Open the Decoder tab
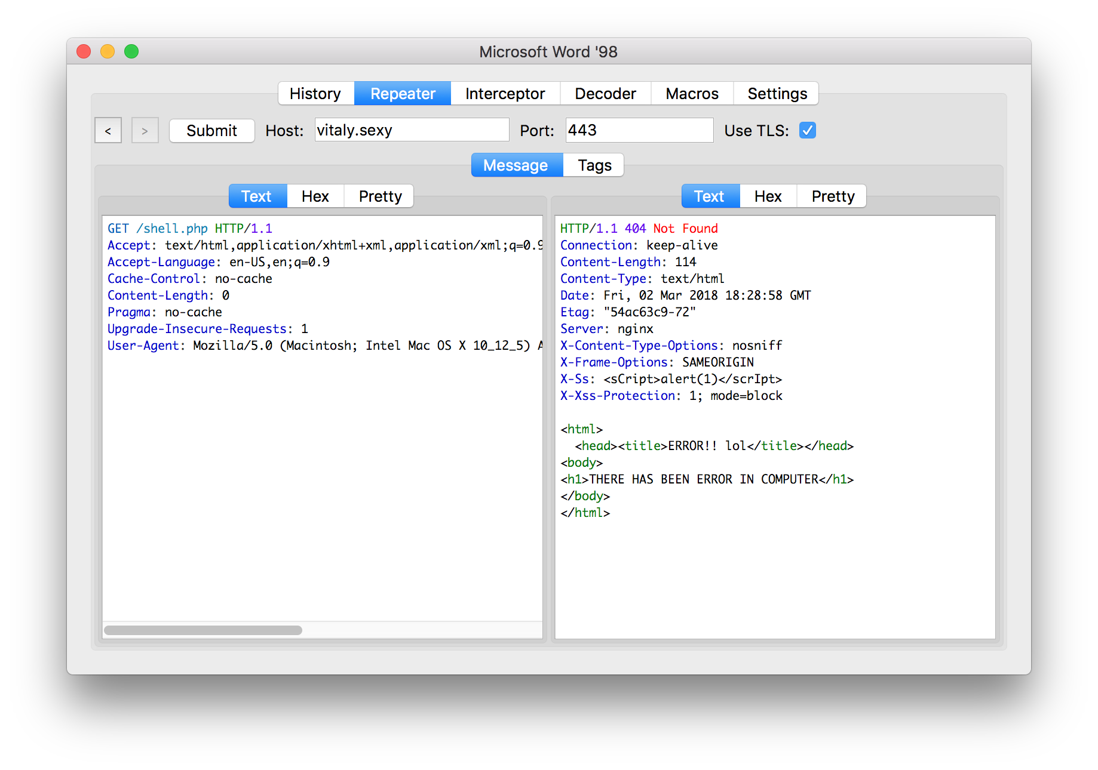The width and height of the screenshot is (1098, 770). click(x=605, y=94)
